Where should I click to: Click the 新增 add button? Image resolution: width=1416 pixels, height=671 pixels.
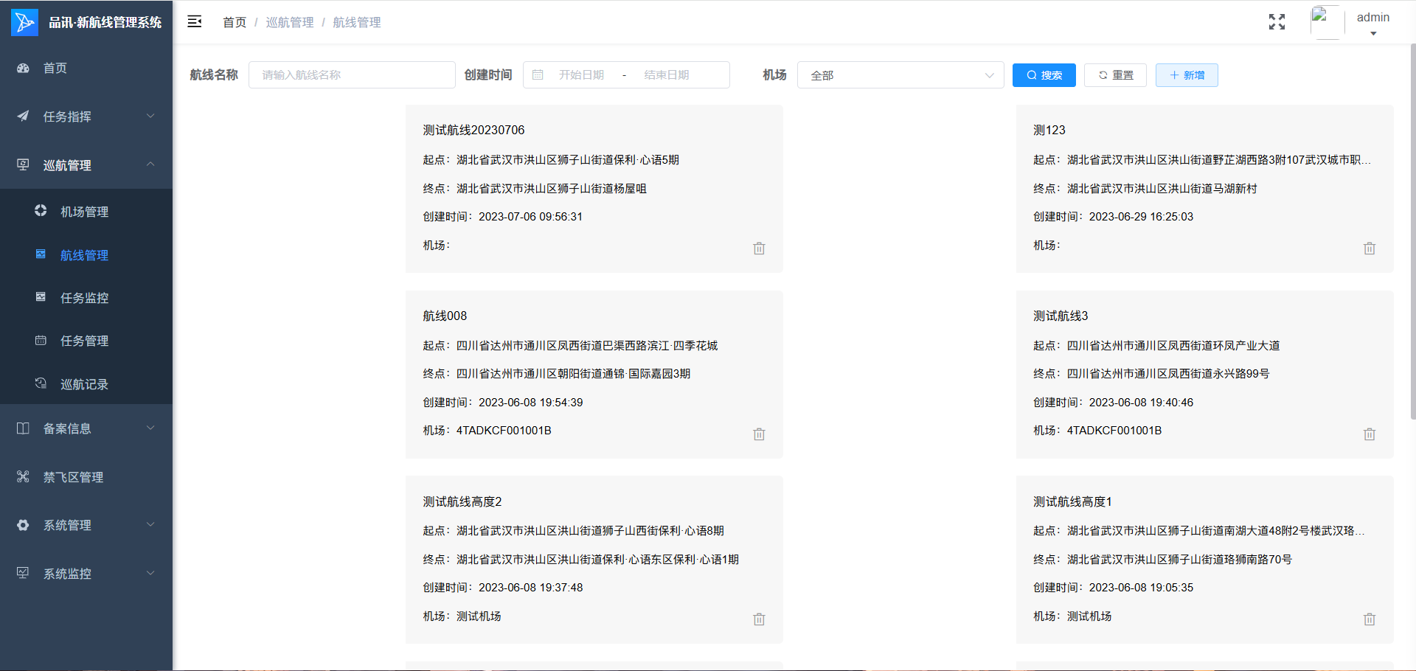[1187, 75]
